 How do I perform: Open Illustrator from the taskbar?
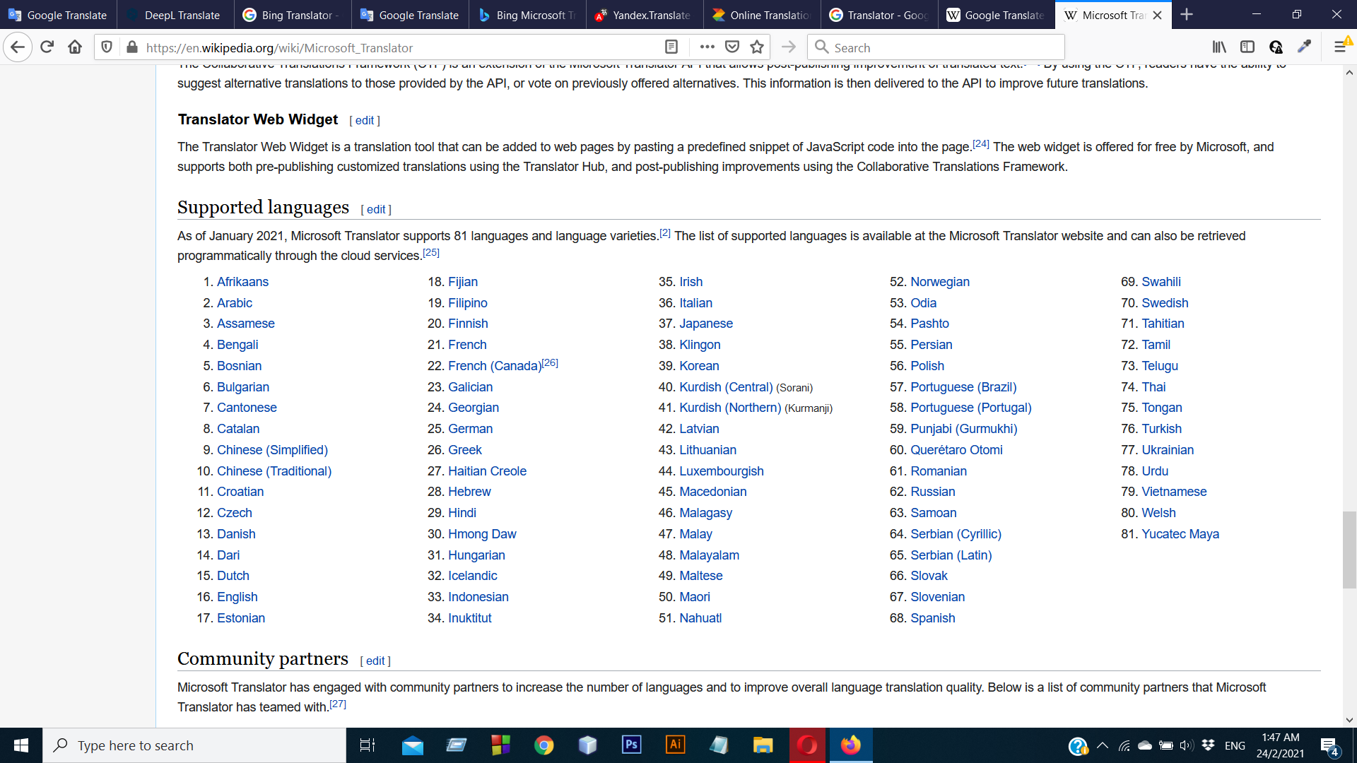point(675,745)
